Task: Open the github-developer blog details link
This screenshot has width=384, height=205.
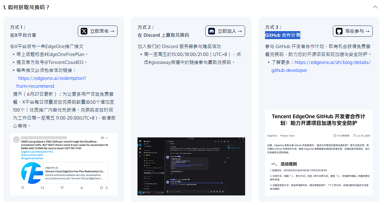Action: point(321,66)
